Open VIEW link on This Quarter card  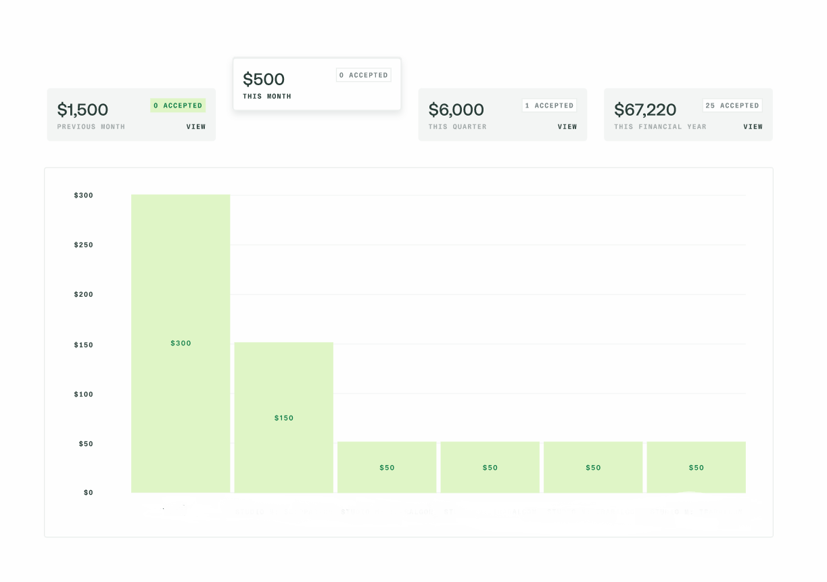coord(567,127)
